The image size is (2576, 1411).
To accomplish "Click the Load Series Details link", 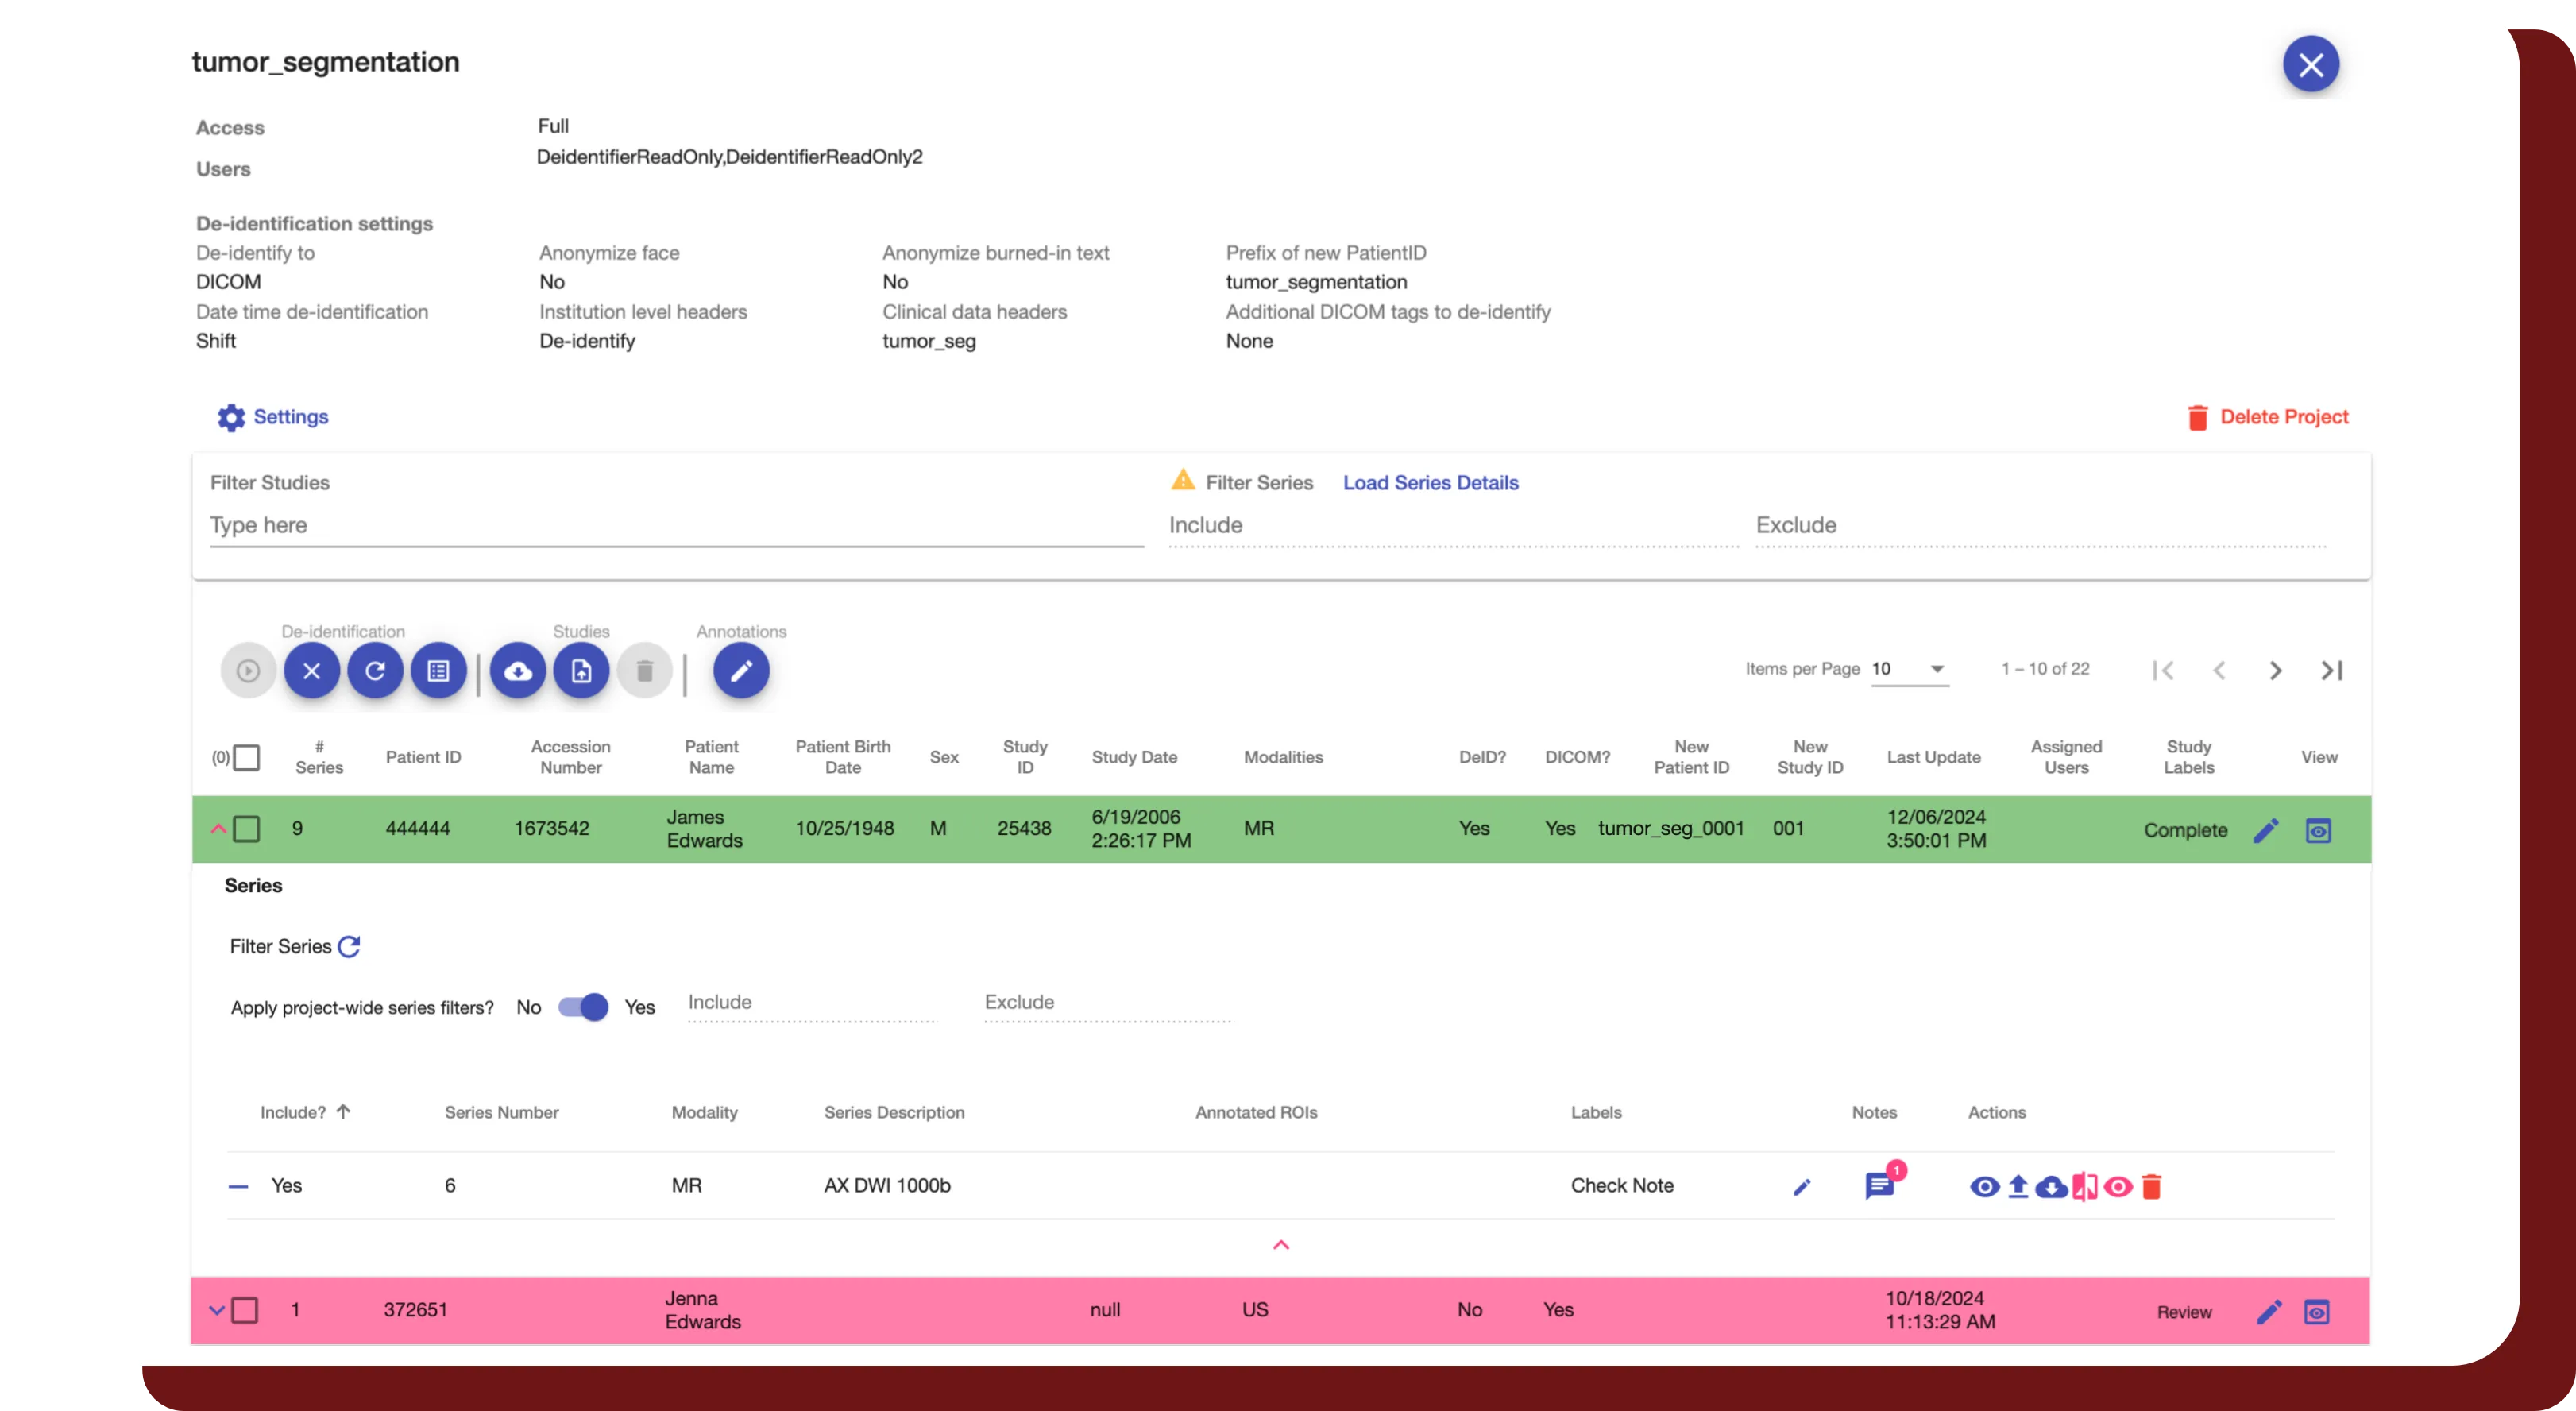I will pyautogui.click(x=1430, y=482).
